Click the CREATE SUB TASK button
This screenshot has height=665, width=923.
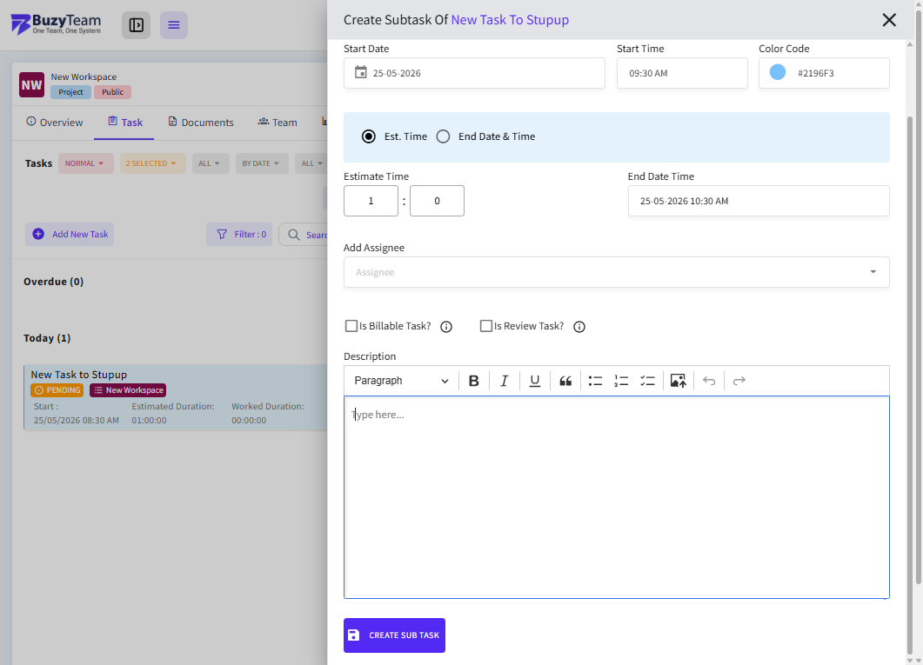[394, 635]
